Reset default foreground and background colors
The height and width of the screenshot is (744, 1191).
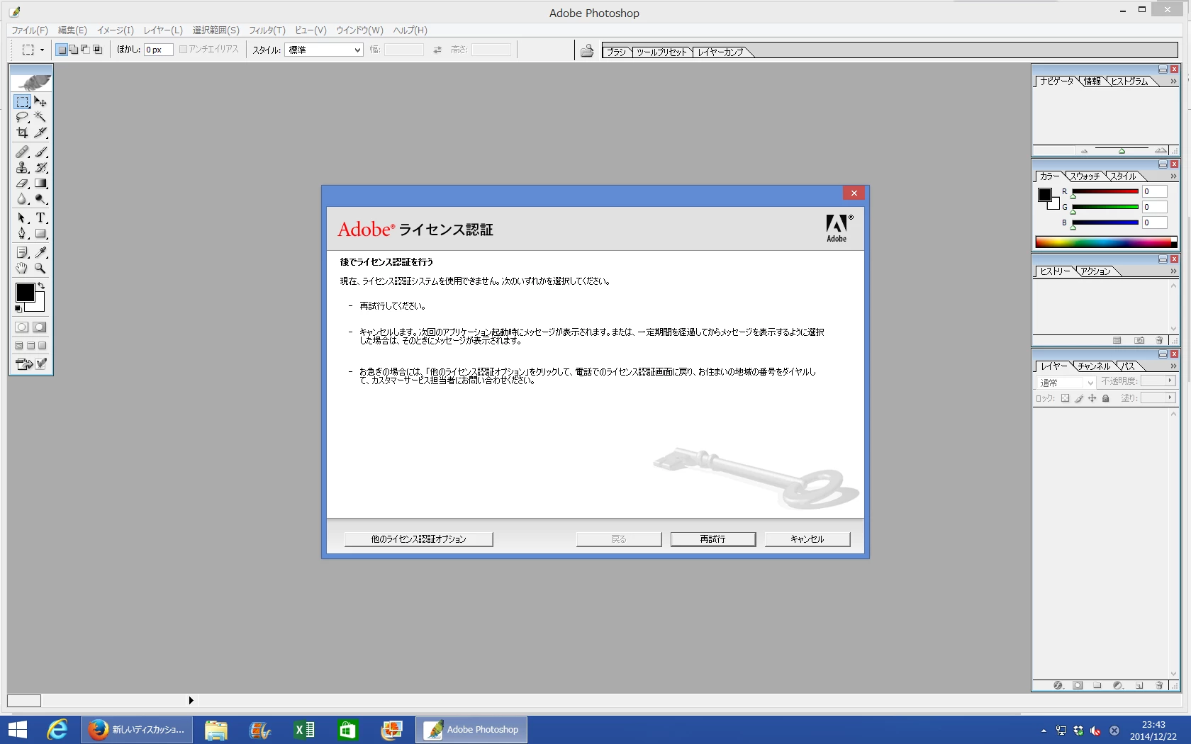[18, 309]
